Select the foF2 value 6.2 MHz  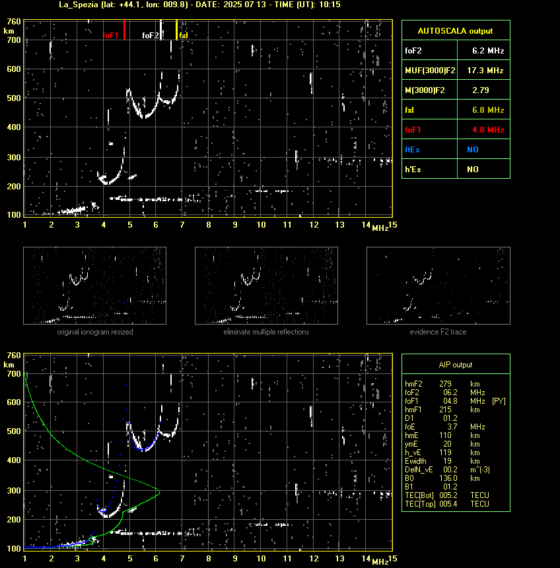(488, 51)
